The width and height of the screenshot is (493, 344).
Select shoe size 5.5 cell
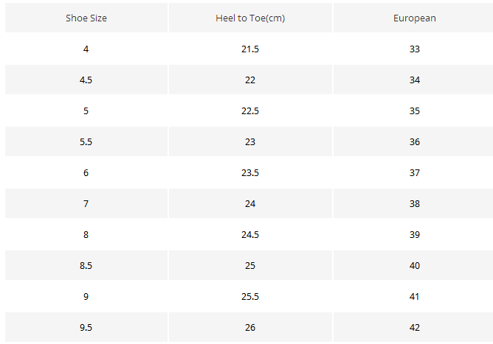(86, 141)
